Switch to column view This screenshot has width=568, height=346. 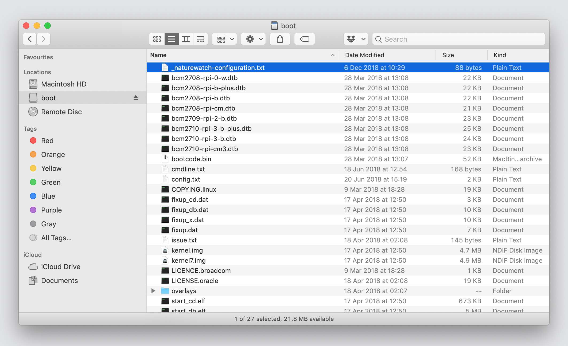186,39
